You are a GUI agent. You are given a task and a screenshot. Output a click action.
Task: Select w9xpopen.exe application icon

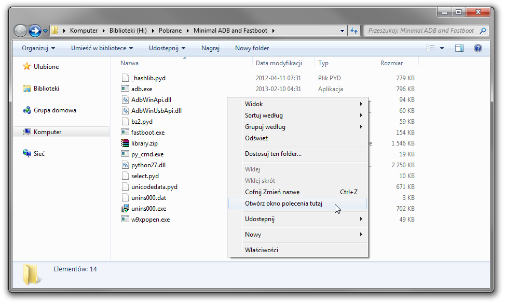pos(125,219)
